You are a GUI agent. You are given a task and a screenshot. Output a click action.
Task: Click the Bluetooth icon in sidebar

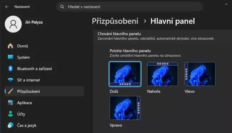coord(10,68)
